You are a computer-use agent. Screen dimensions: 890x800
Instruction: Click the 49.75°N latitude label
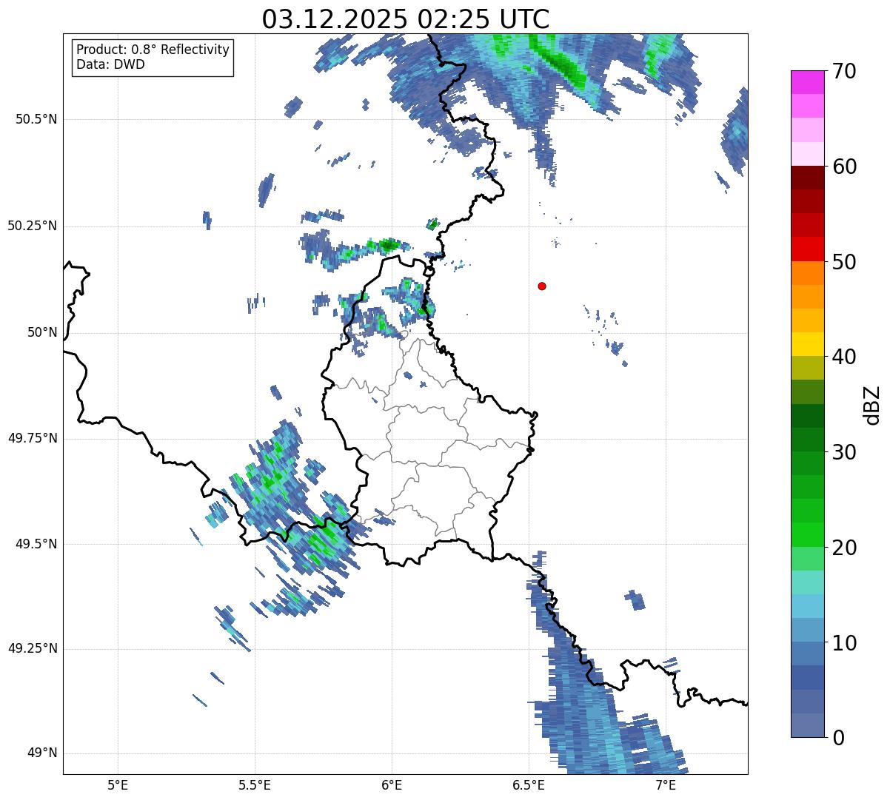coord(32,438)
